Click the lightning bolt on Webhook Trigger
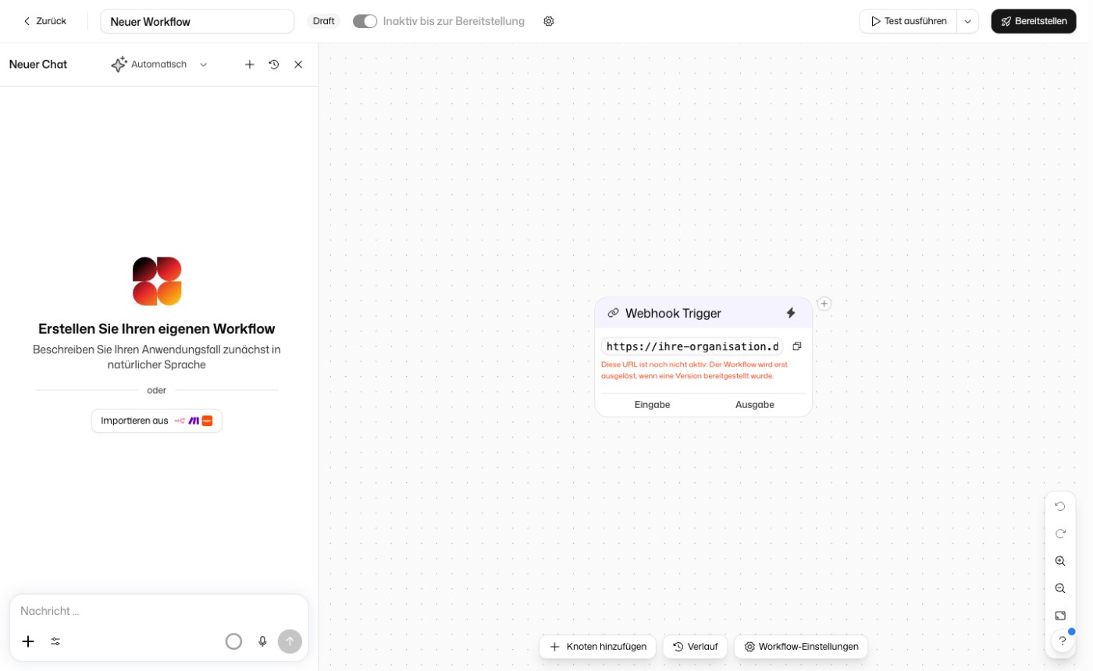 tap(791, 313)
